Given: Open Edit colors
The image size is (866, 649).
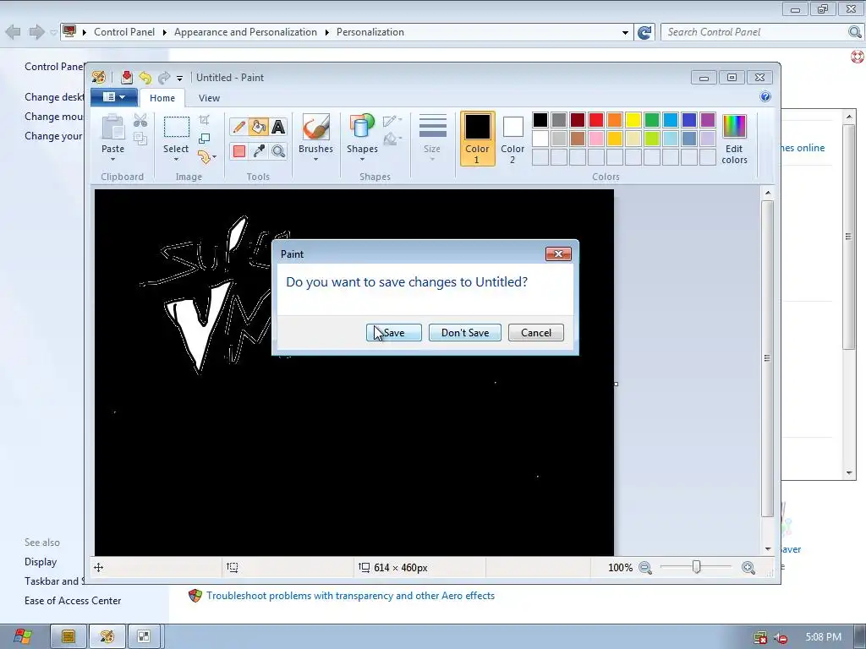Looking at the screenshot, I should [734, 139].
